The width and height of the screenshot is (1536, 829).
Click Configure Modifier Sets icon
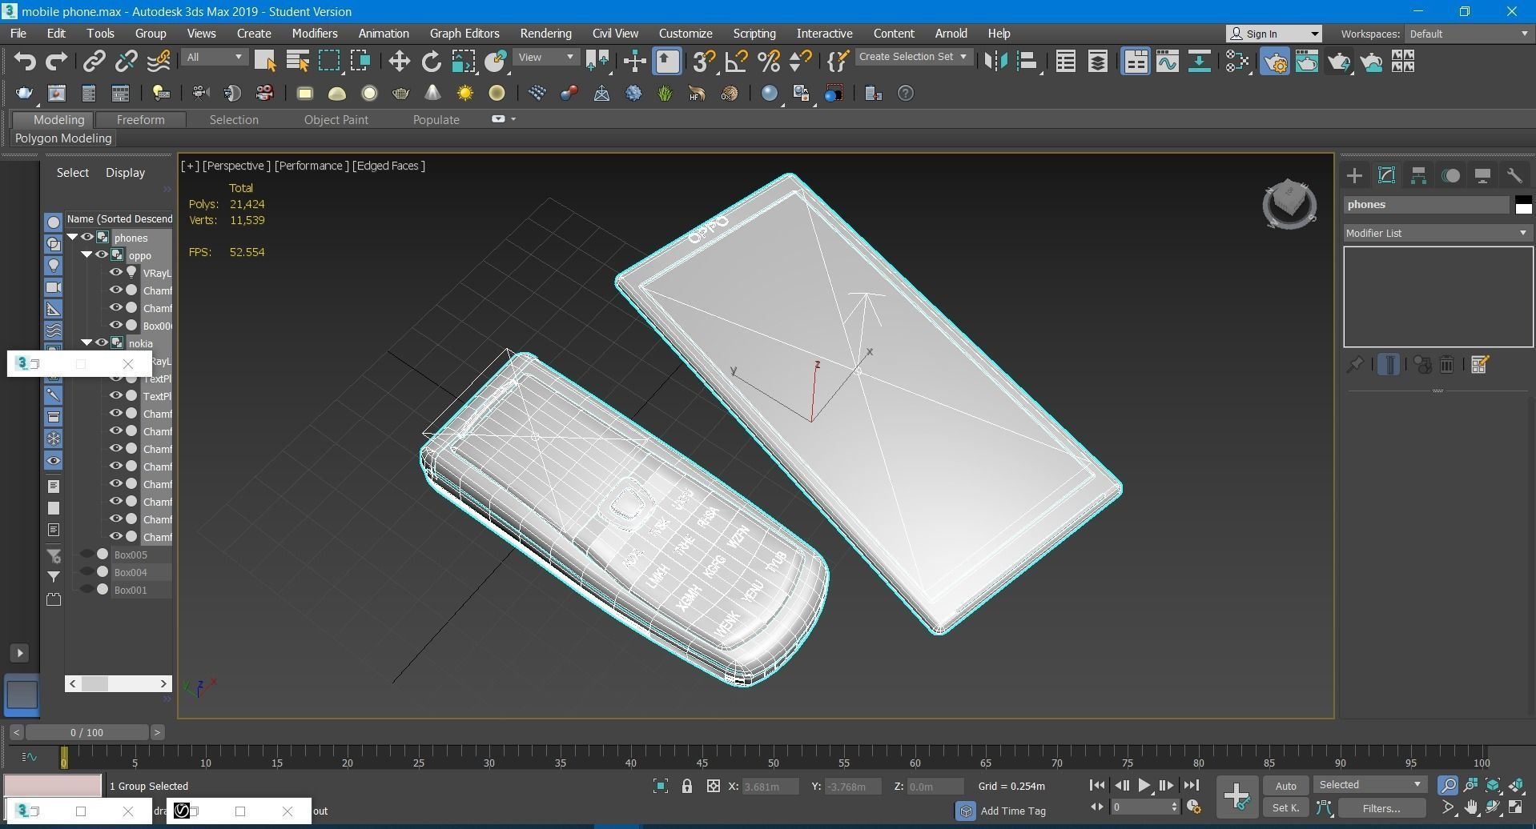(x=1479, y=365)
